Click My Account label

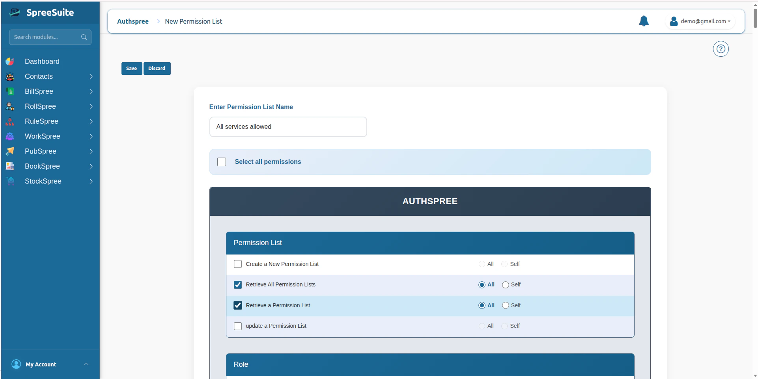[x=41, y=364]
